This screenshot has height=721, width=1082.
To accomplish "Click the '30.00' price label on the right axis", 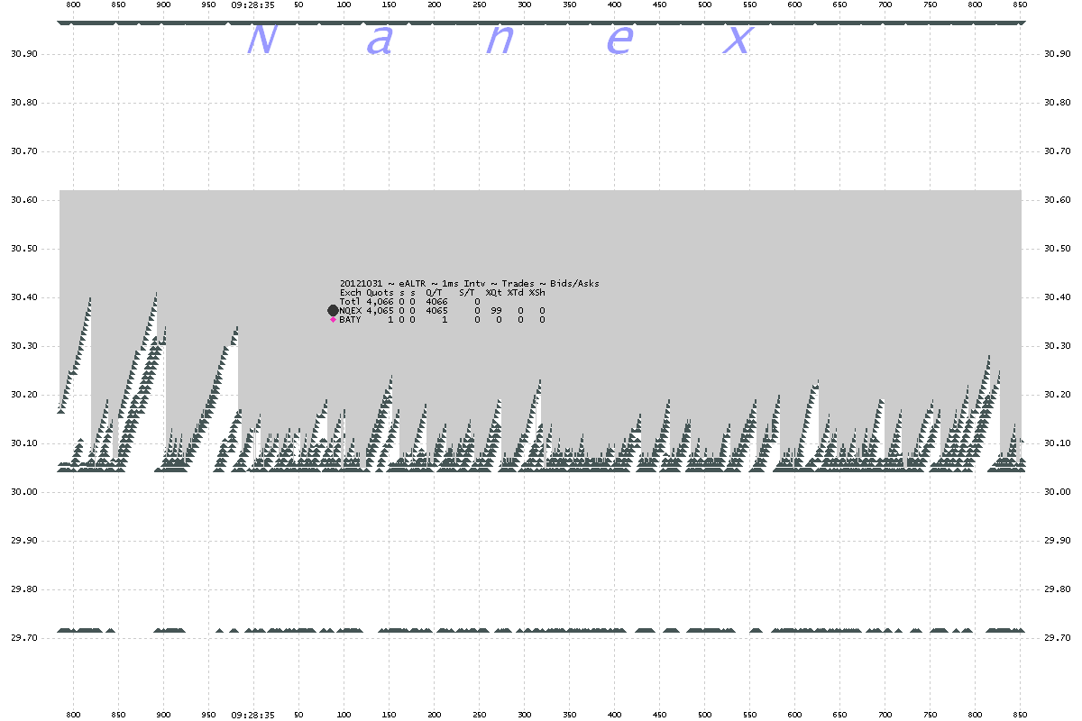I will click(1057, 492).
